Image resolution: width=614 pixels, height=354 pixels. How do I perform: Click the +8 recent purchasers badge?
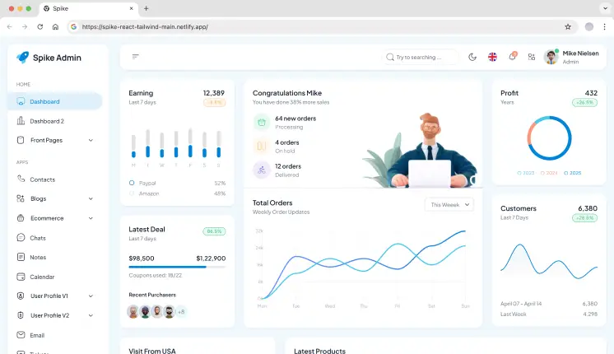[x=181, y=312]
